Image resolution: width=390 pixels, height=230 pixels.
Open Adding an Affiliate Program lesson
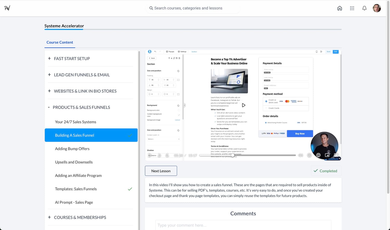91,176
